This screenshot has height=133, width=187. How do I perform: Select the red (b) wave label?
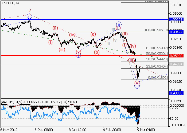pyautogui.click(x=97, y=52)
